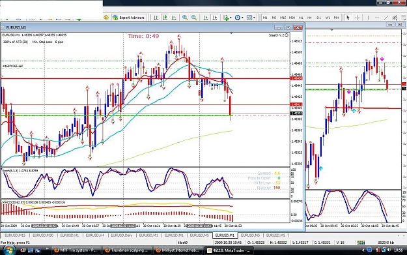Select the H1 timeframe toolbar button
The image size is (407, 255).
click(301, 18)
